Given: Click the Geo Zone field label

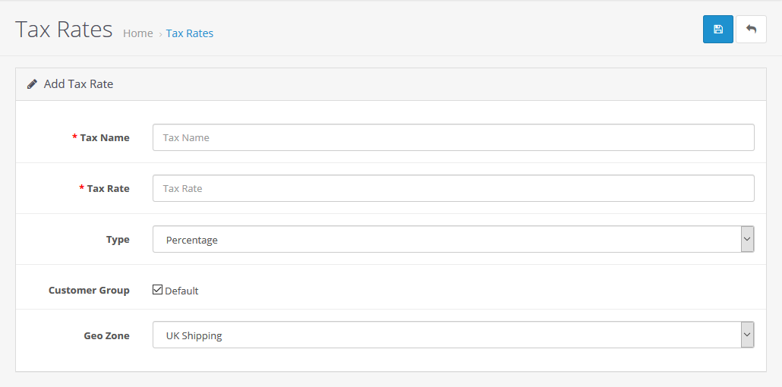Looking at the screenshot, I should (x=106, y=335).
